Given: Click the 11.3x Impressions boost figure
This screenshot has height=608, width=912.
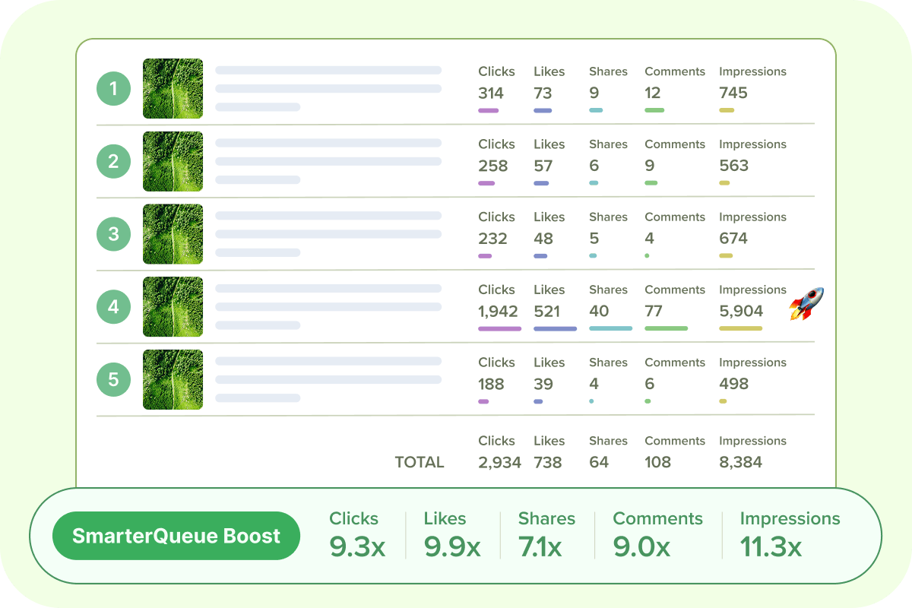Looking at the screenshot, I should pos(771,547).
